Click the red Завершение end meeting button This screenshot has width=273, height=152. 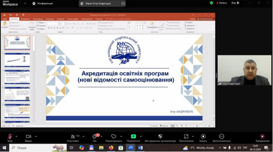262,138
